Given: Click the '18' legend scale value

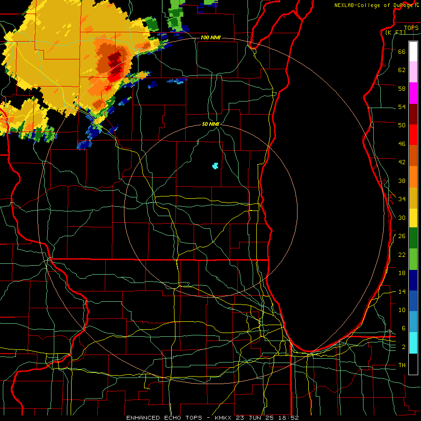Looking at the screenshot, I should click(402, 273).
